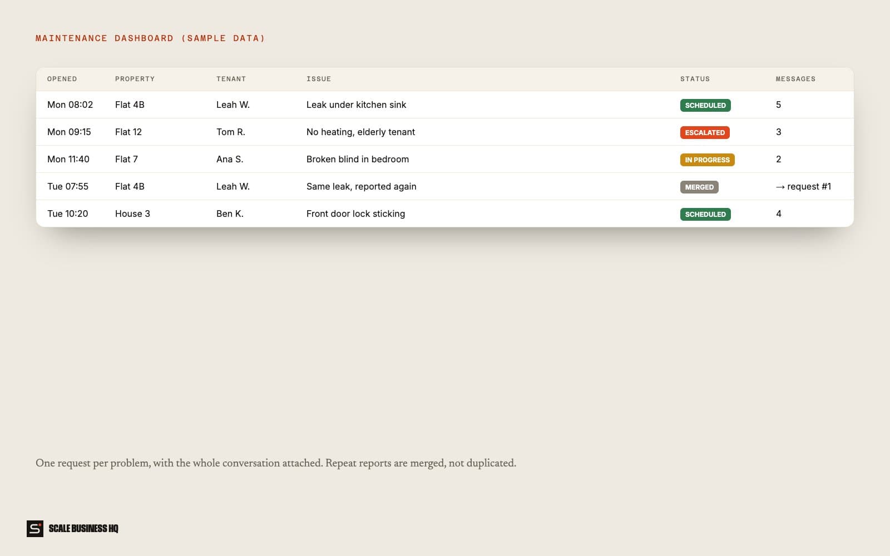Click the Scale Business HQ logo icon
The image size is (890, 556).
(35, 529)
